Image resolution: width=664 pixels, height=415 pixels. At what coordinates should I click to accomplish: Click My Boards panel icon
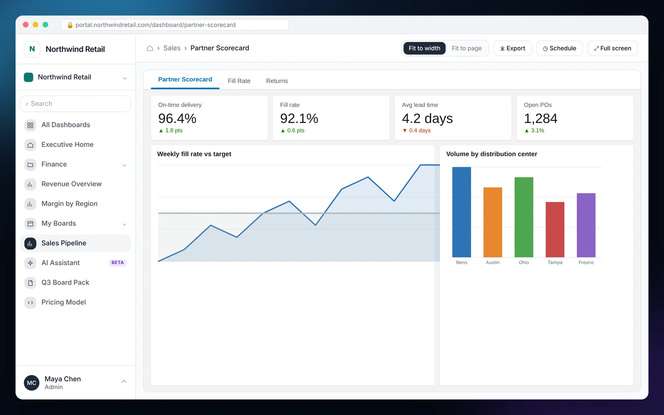click(30, 224)
